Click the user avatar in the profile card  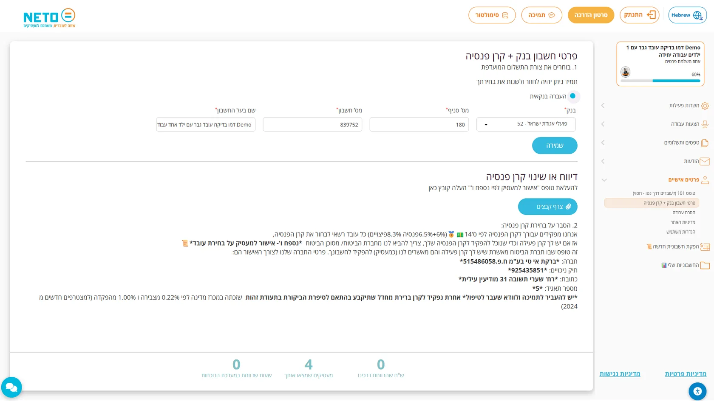(625, 72)
